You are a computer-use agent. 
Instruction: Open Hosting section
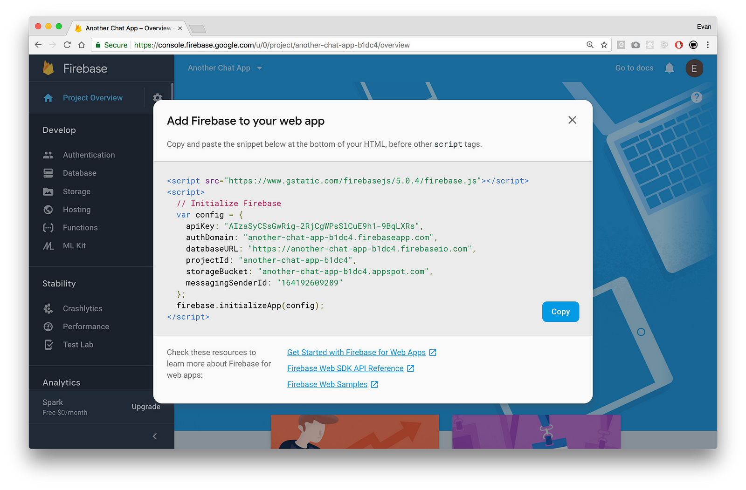point(77,210)
